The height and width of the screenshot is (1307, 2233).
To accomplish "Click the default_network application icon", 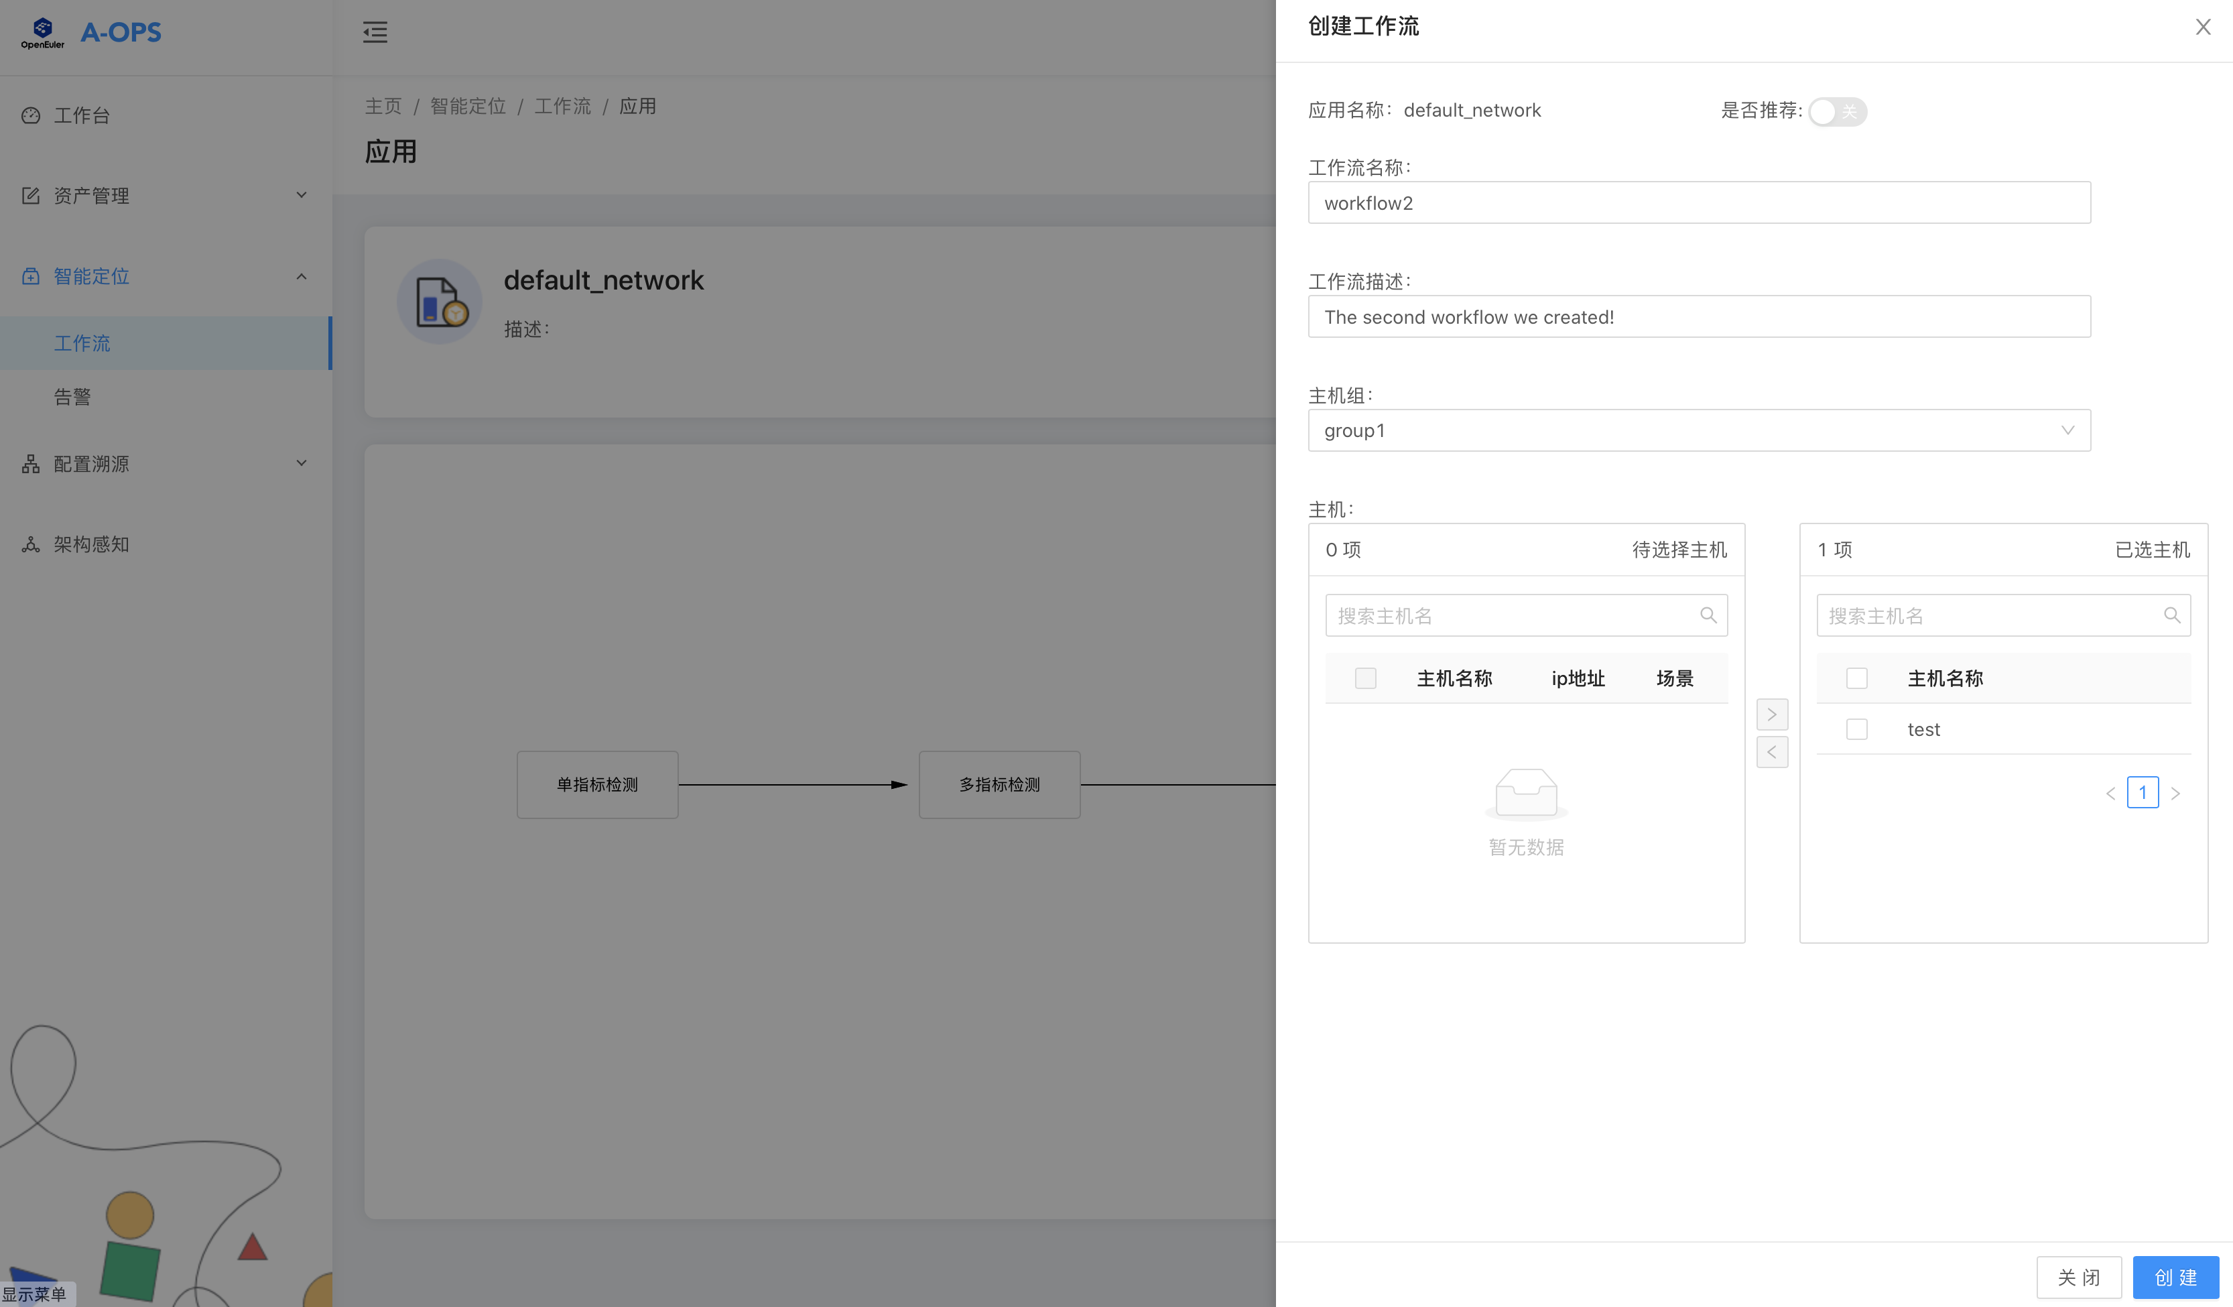I will (440, 301).
